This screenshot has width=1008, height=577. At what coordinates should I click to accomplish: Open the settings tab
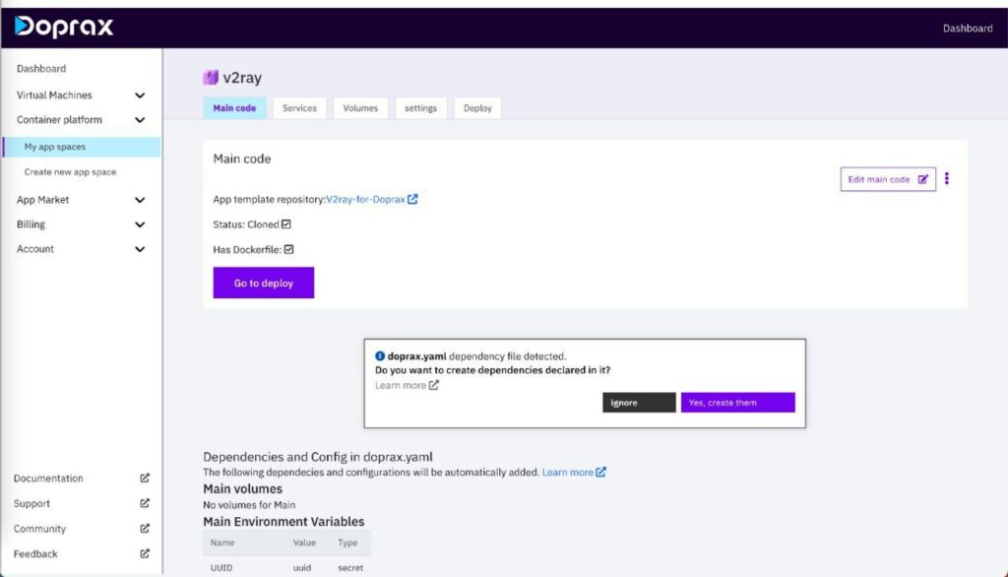[x=421, y=108]
